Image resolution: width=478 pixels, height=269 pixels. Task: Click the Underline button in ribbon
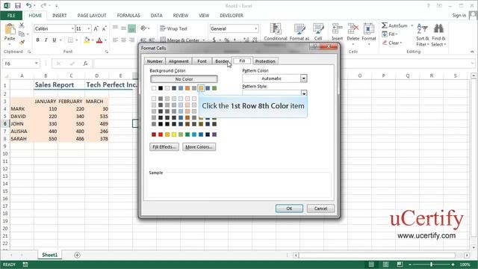click(x=55, y=40)
